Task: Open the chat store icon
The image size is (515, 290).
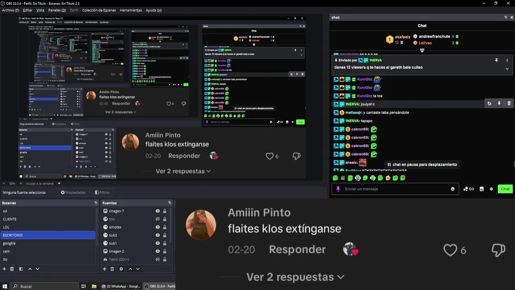Action: coord(482,189)
